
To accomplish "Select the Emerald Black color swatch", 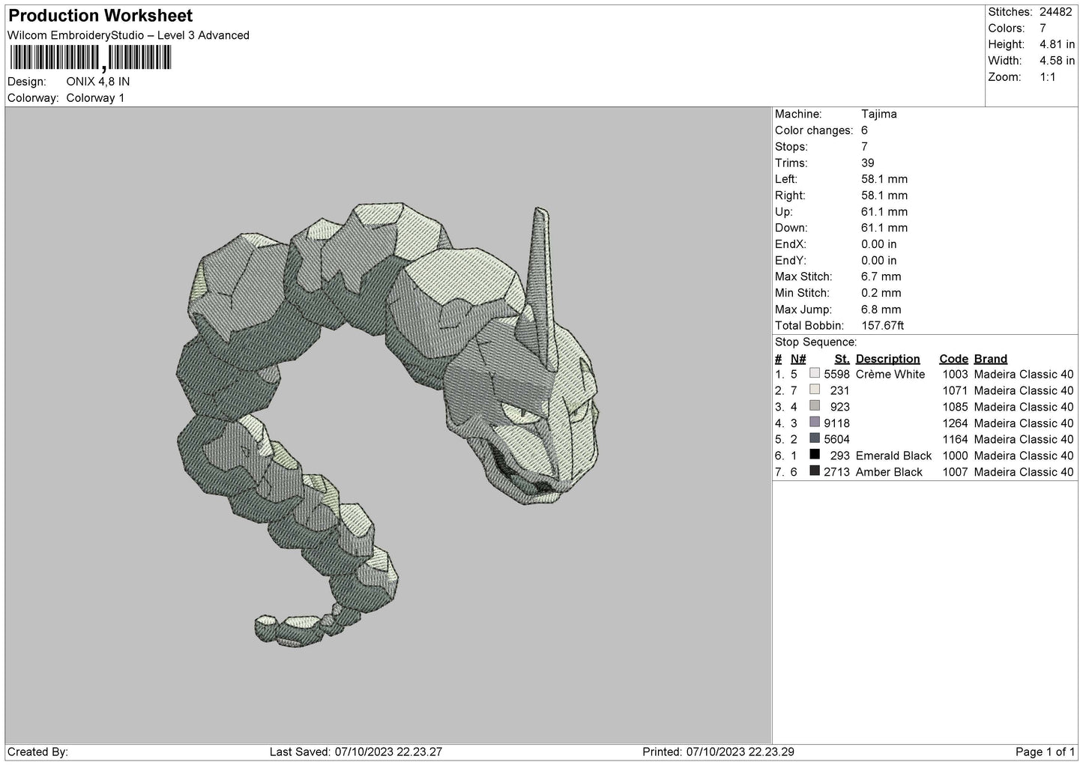I will coord(815,455).
